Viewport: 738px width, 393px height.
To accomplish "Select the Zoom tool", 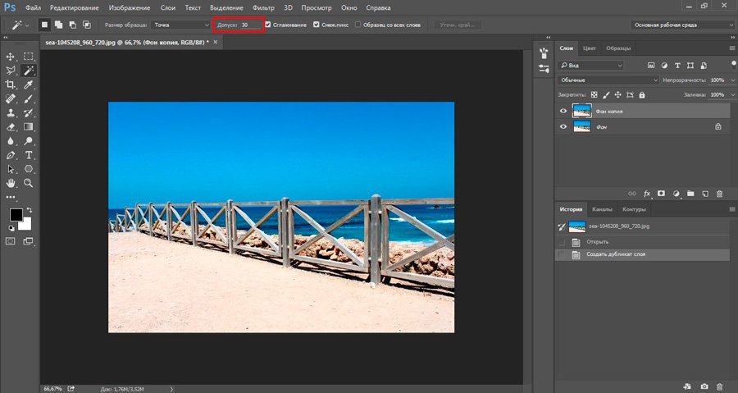I will pyautogui.click(x=29, y=182).
